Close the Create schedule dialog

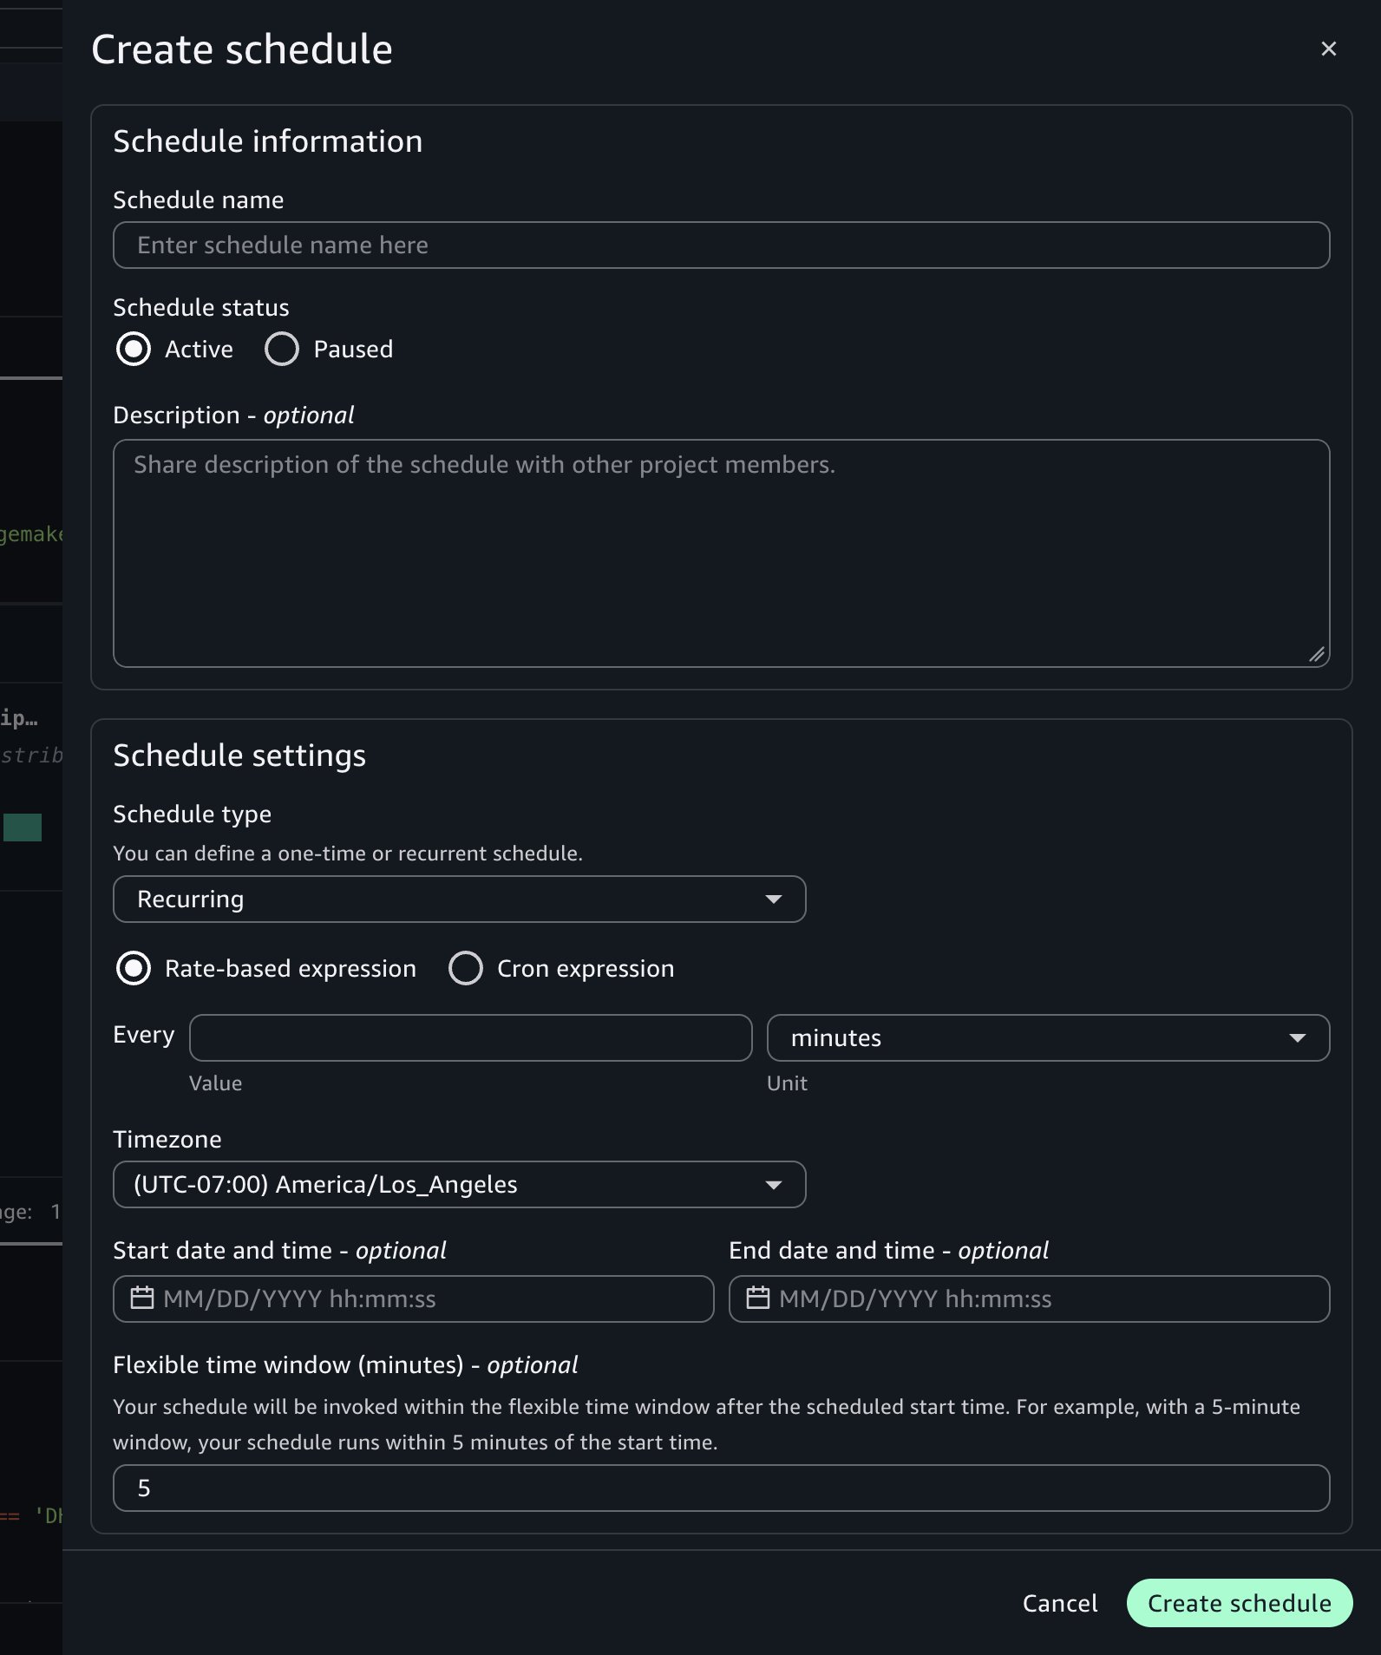click(1328, 49)
